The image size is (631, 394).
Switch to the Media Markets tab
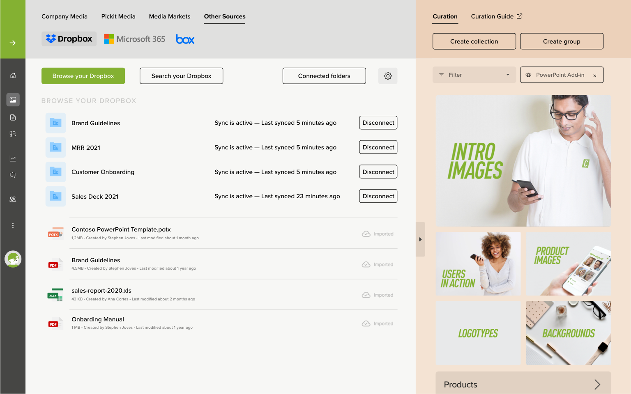169,16
